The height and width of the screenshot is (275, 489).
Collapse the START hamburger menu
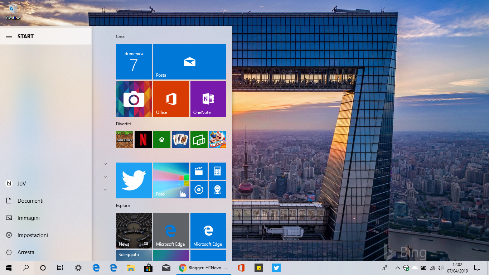tap(9, 36)
